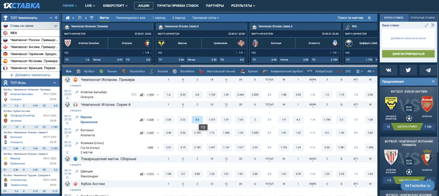
Task: Click next market arrow on Атлетик Бильбао card
Action: pos(151,53)
